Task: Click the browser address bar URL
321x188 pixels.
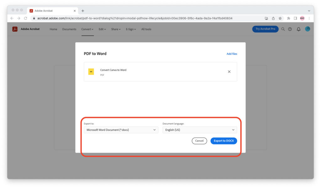Action: 135,18
